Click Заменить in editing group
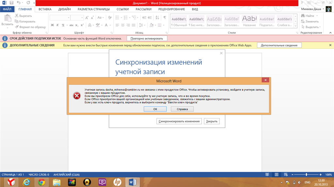Screen dimensions: 334x187 [x=310, y=21]
